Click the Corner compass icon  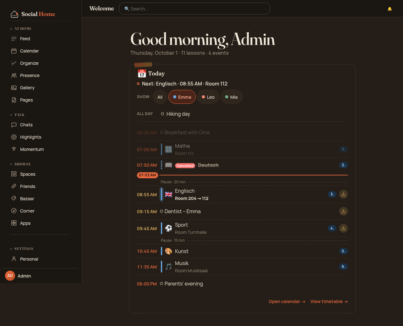pos(14,211)
